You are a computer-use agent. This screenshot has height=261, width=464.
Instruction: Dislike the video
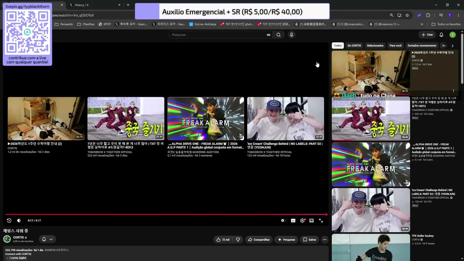238,240
